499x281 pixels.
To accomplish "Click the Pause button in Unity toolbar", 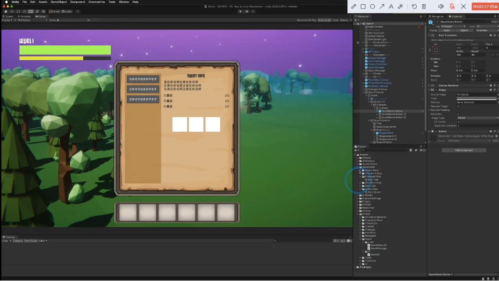I will coord(246,12).
